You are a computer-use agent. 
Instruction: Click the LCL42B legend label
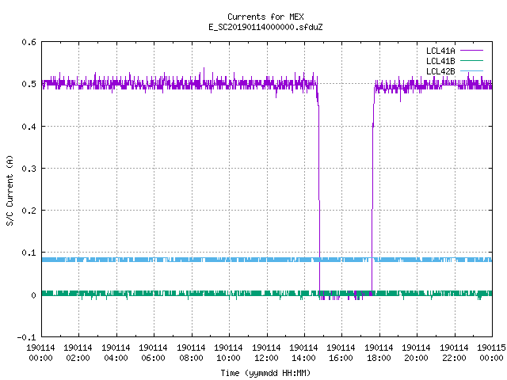click(440, 71)
